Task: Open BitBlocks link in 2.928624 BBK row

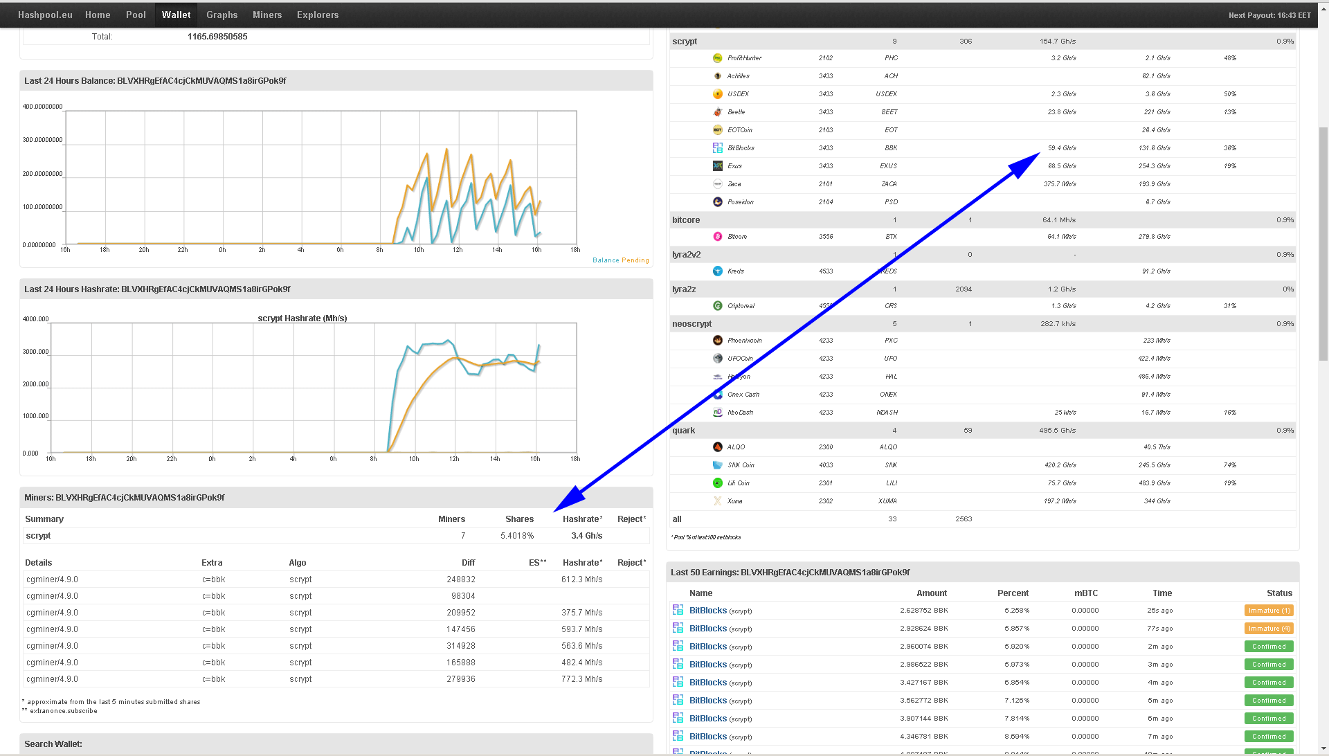Action: pyautogui.click(x=708, y=629)
